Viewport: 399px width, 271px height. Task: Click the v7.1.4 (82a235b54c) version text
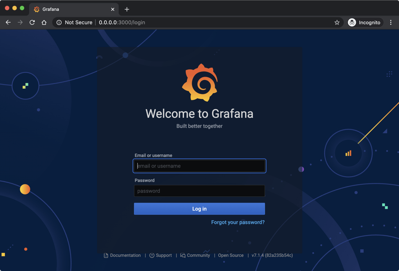tap(272, 255)
